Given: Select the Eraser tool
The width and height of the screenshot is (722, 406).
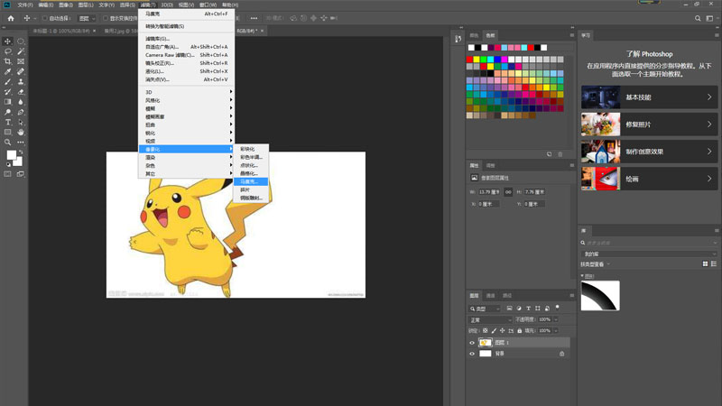Looking at the screenshot, I should coord(21,92).
